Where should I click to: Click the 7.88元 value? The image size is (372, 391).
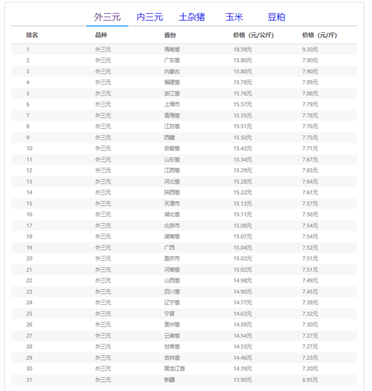[310, 94]
